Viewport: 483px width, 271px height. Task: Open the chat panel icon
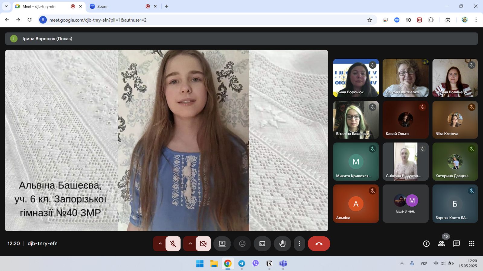(456, 244)
